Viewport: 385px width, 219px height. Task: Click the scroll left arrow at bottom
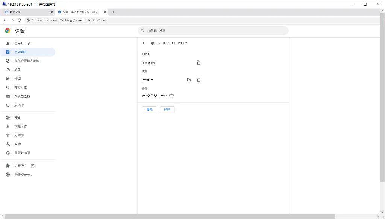[x=2, y=216]
